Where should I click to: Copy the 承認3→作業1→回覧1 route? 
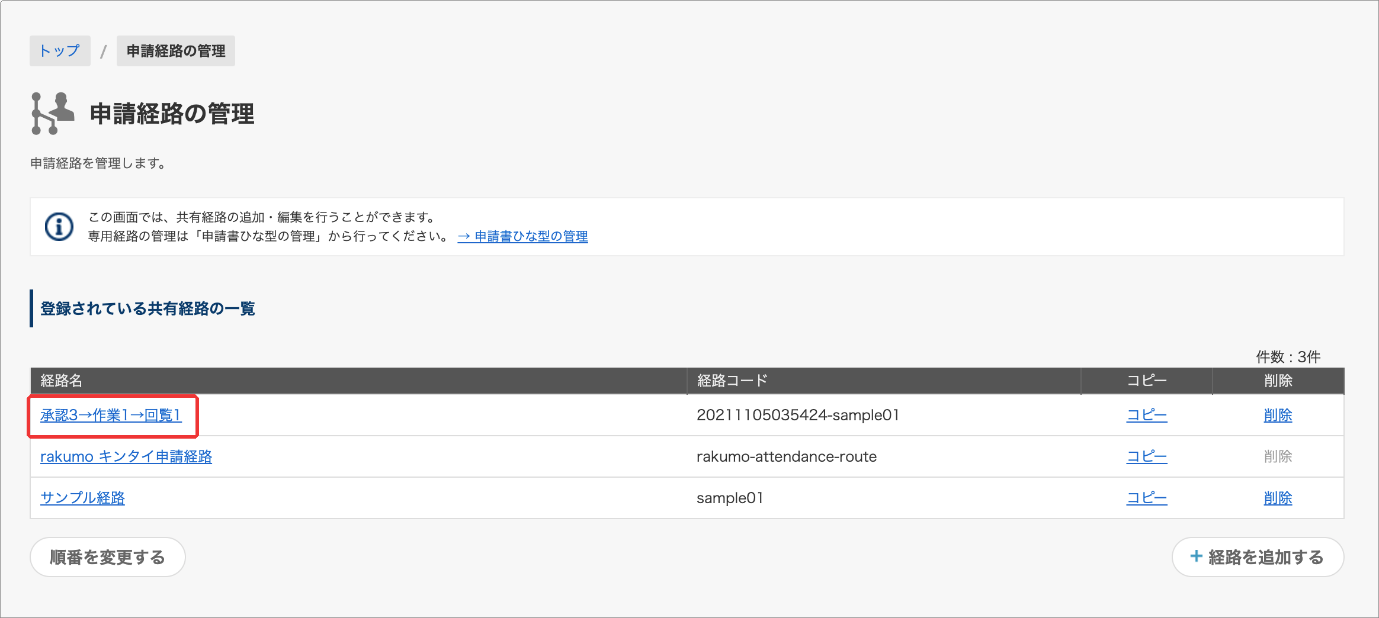1147,415
